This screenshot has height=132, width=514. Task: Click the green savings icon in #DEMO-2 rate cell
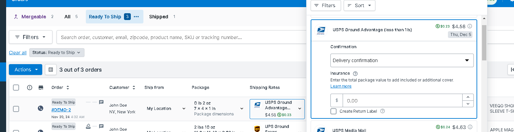(x=279, y=115)
